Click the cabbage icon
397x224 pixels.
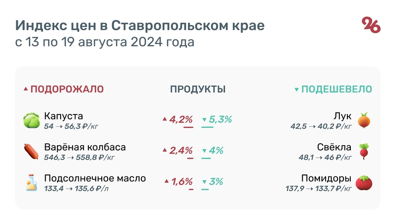pyautogui.click(x=31, y=120)
